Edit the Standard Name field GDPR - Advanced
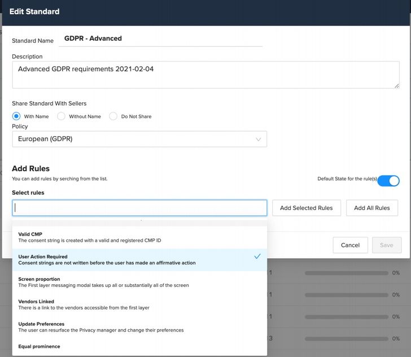Screen dimensions: 411x357 [x=160, y=39]
